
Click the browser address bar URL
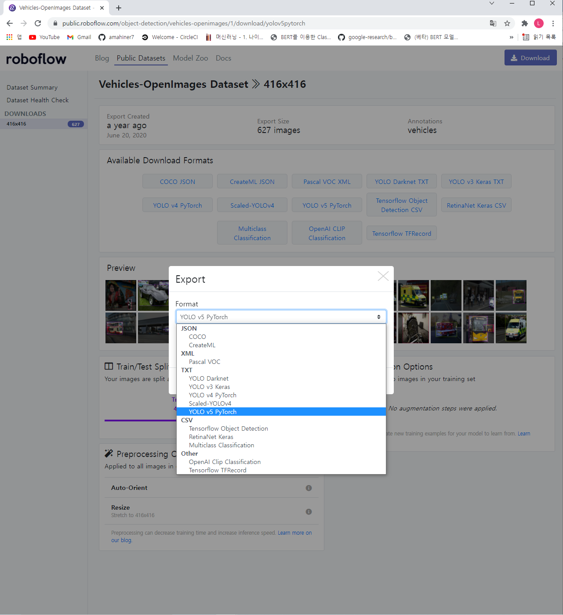(x=184, y=23)
